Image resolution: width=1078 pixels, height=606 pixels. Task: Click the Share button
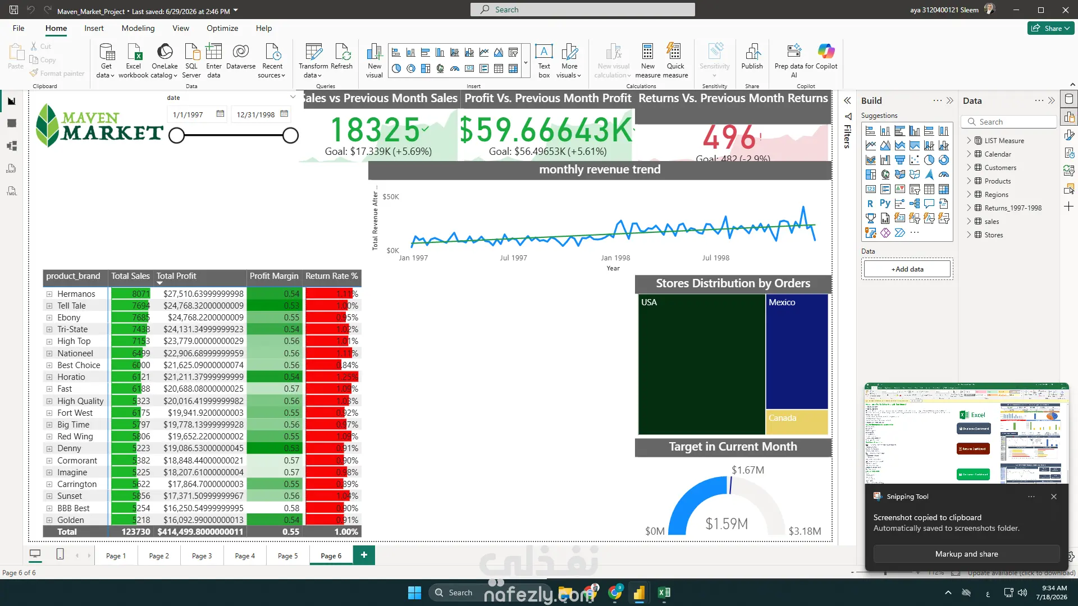point(1051,28)
